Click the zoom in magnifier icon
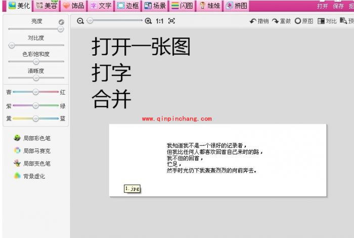354x238 pixels. click(x=148, y=21)
